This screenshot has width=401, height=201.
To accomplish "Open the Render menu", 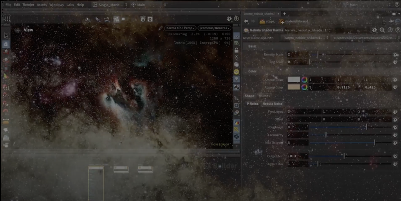I will [28, 5].
